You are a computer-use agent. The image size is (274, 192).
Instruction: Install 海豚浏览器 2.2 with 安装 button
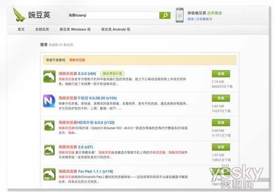tap(221, 147)
